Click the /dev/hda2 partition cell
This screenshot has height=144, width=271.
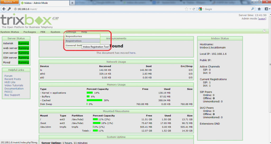78,120
